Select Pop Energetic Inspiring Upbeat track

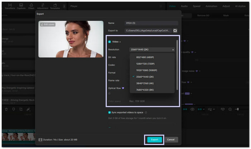18,89
